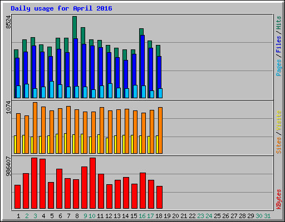285x222 pixels.
Task: Select the day 28 axis label
Action: tap(242, 216)
